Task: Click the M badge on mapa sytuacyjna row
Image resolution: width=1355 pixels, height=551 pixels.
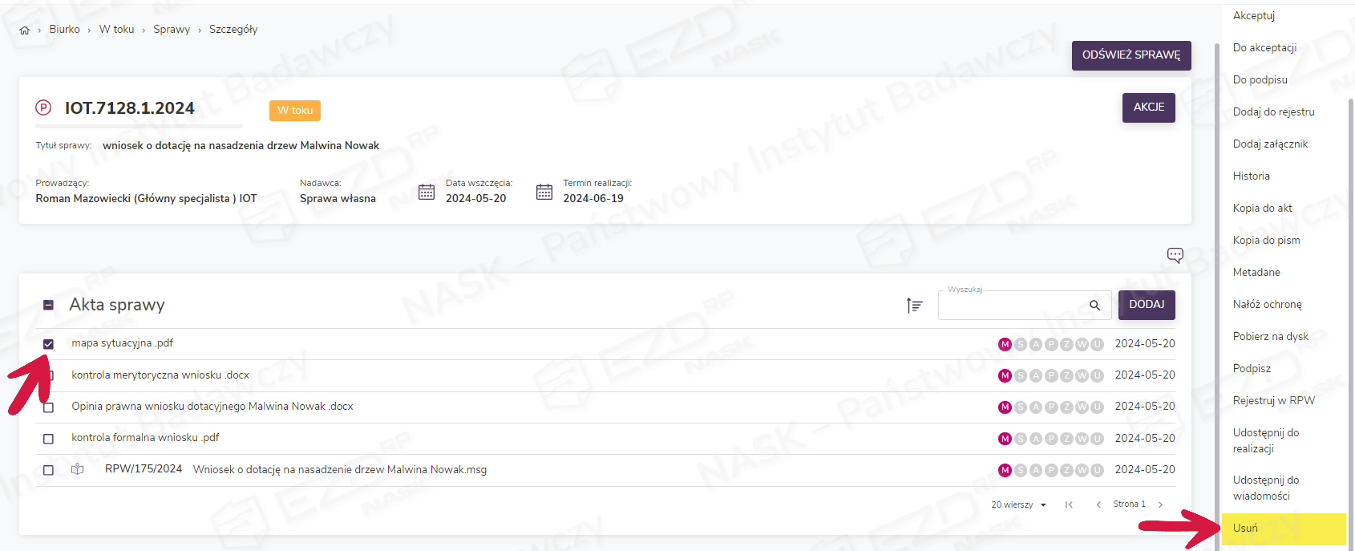Action: tap(1005, 344)
